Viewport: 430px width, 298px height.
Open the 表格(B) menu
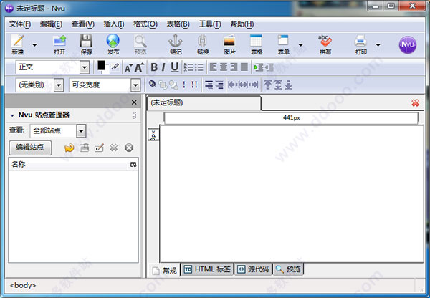[x=178, y=24]
